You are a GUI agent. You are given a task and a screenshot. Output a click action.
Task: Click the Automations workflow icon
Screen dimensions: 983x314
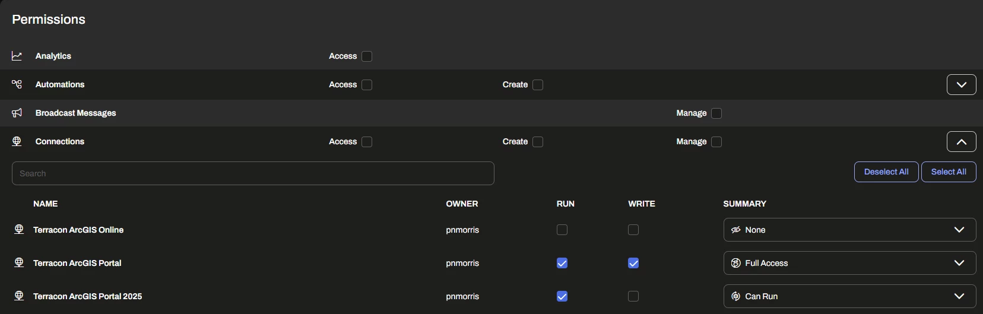[x=17, y=84]
